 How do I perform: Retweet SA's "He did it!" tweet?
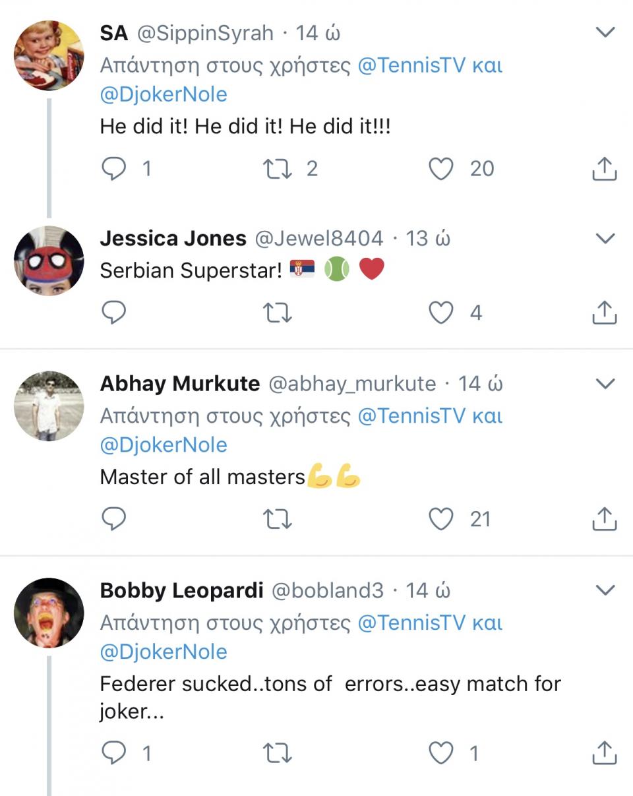click(277, 168)
